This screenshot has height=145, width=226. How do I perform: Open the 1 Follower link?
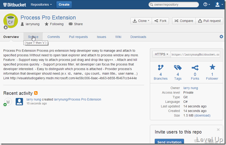click(x=212, y=76)
